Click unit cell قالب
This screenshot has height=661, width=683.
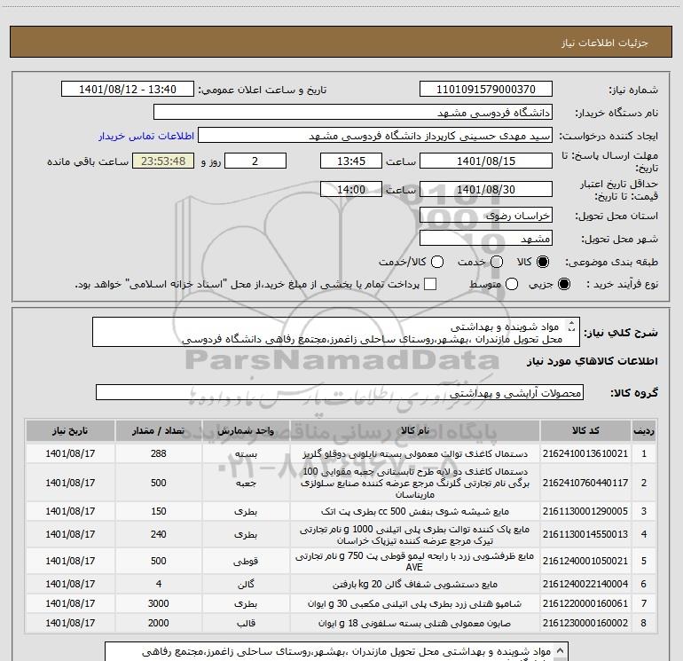(246, 623)
